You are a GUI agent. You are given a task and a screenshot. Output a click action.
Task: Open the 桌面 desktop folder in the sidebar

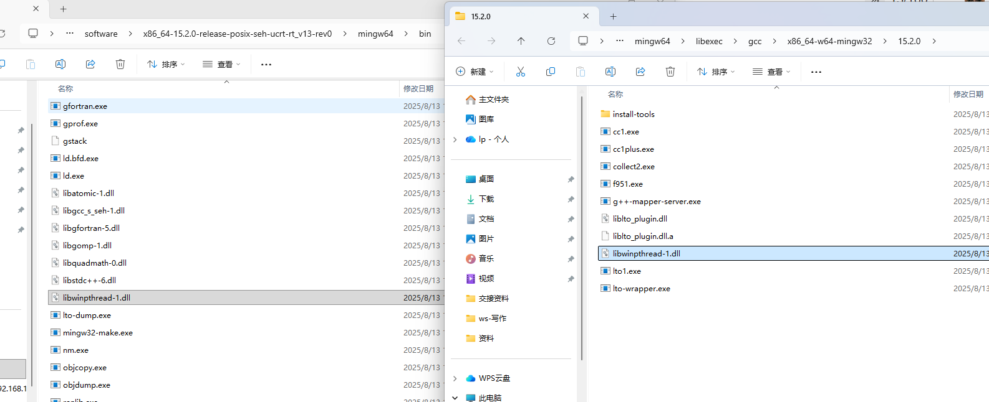point(480,179)
